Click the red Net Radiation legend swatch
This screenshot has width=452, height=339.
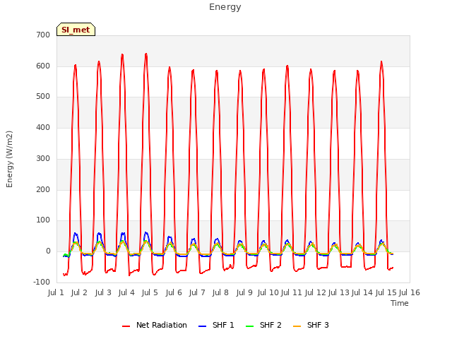click(126, 326)
